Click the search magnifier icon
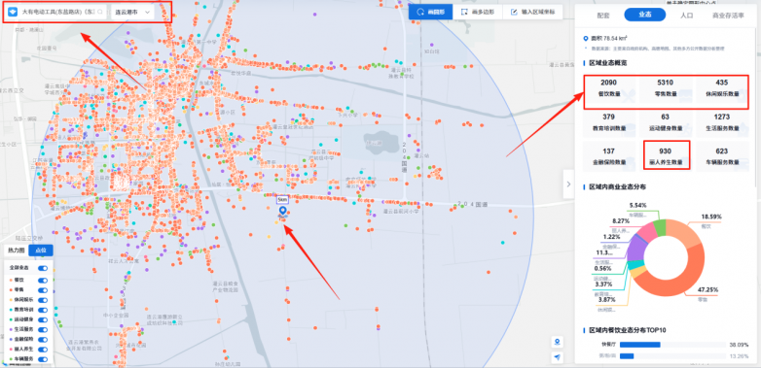Image resolution: width=761 pixels, height=368 pixels. click(100, 12)
